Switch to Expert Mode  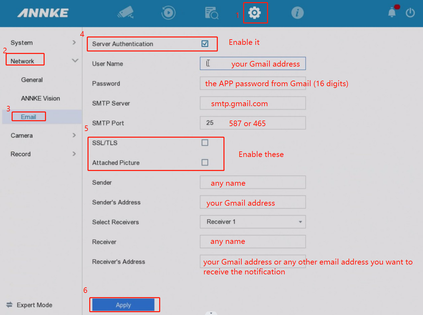click(30, 305)
